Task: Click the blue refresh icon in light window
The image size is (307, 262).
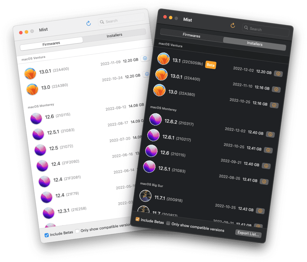Action: click(x=88, y=24)
